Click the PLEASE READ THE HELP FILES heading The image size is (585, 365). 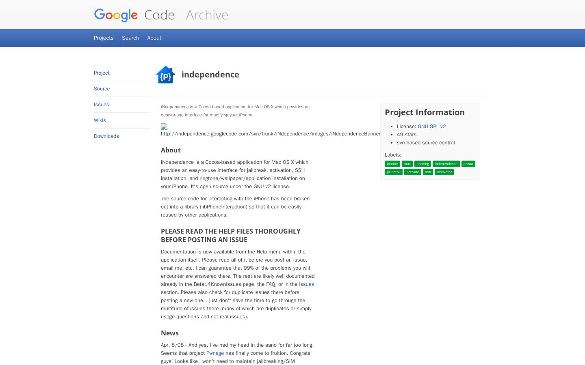point(231,235)
